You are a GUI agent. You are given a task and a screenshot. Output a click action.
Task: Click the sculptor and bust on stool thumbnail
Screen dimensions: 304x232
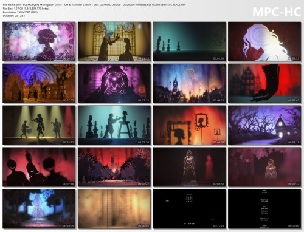[114, 125]
